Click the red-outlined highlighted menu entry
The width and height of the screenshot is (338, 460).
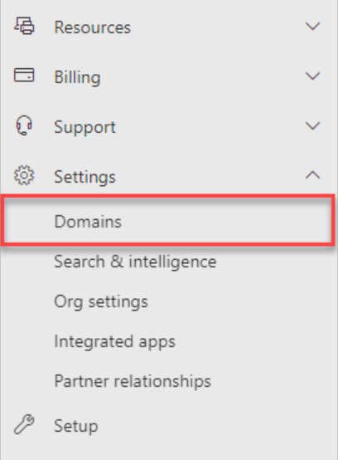(167, 221)
